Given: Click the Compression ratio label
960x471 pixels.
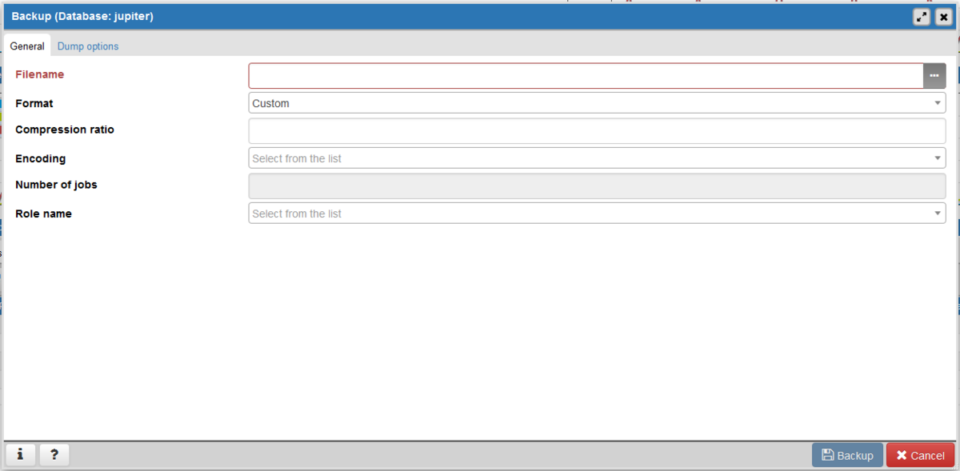Looking at the screenshot, I should pos(65,130).
